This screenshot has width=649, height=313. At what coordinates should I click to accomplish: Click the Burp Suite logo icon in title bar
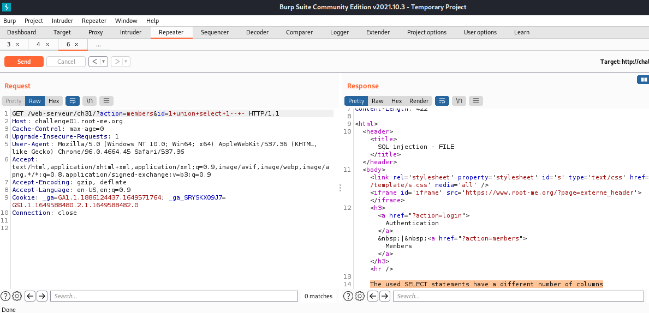tap(7, 7)
